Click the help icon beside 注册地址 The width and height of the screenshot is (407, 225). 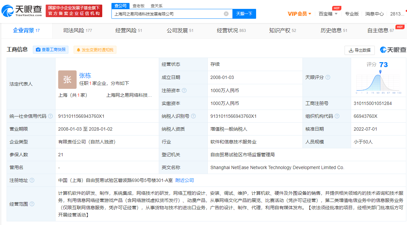[32, 180]
